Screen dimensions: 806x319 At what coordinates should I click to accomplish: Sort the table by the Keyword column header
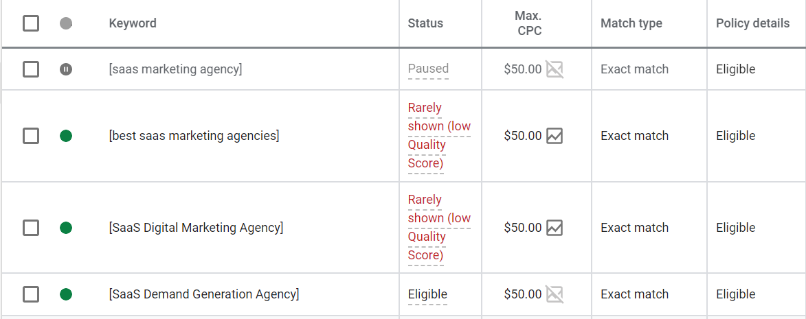[133, 23]
